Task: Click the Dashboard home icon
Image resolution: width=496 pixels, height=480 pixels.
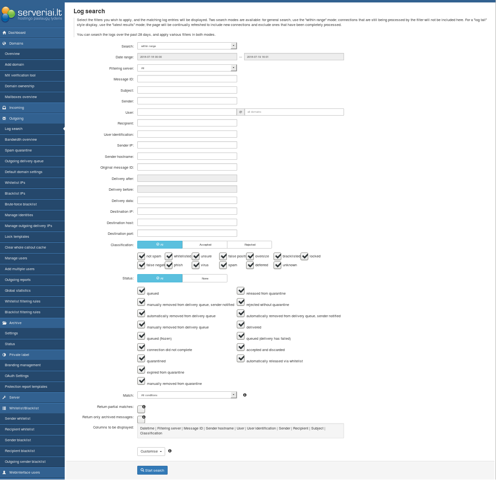Action: [x=4, y=33]
